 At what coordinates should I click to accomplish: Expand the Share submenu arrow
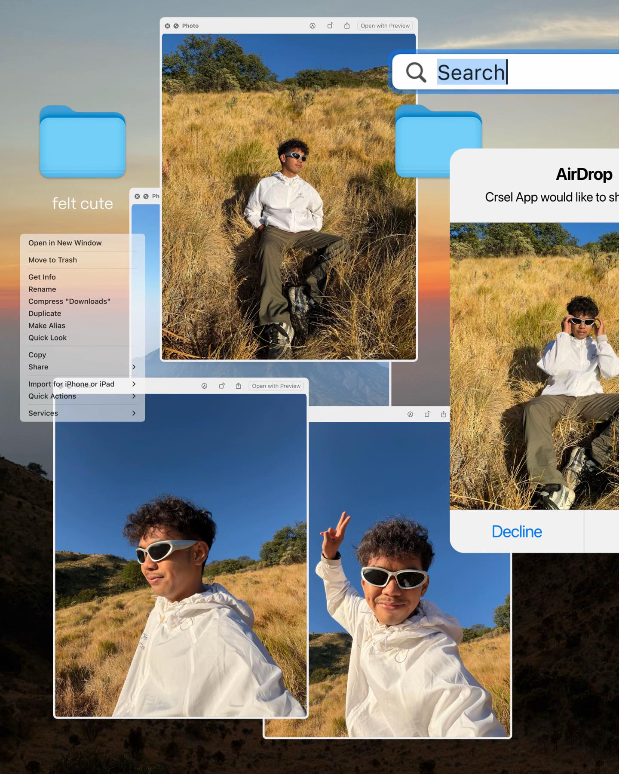click(134, 367)
